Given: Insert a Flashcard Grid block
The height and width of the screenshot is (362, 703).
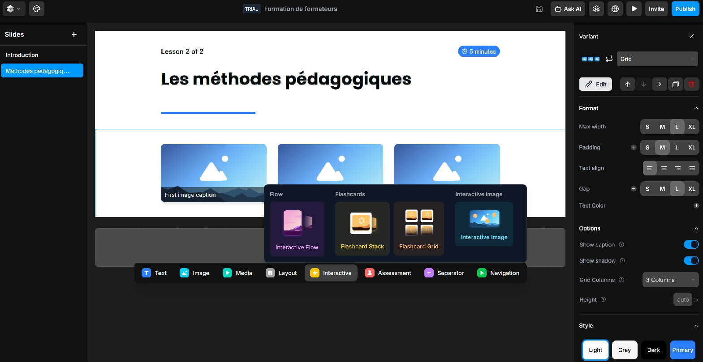Looking at the screenshot, I should coord(419,229).
